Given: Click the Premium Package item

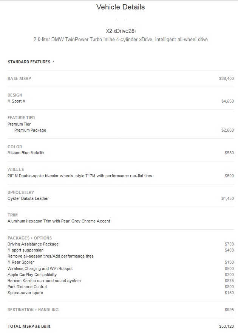Looking at the screenshot, I should pos(30,130).
